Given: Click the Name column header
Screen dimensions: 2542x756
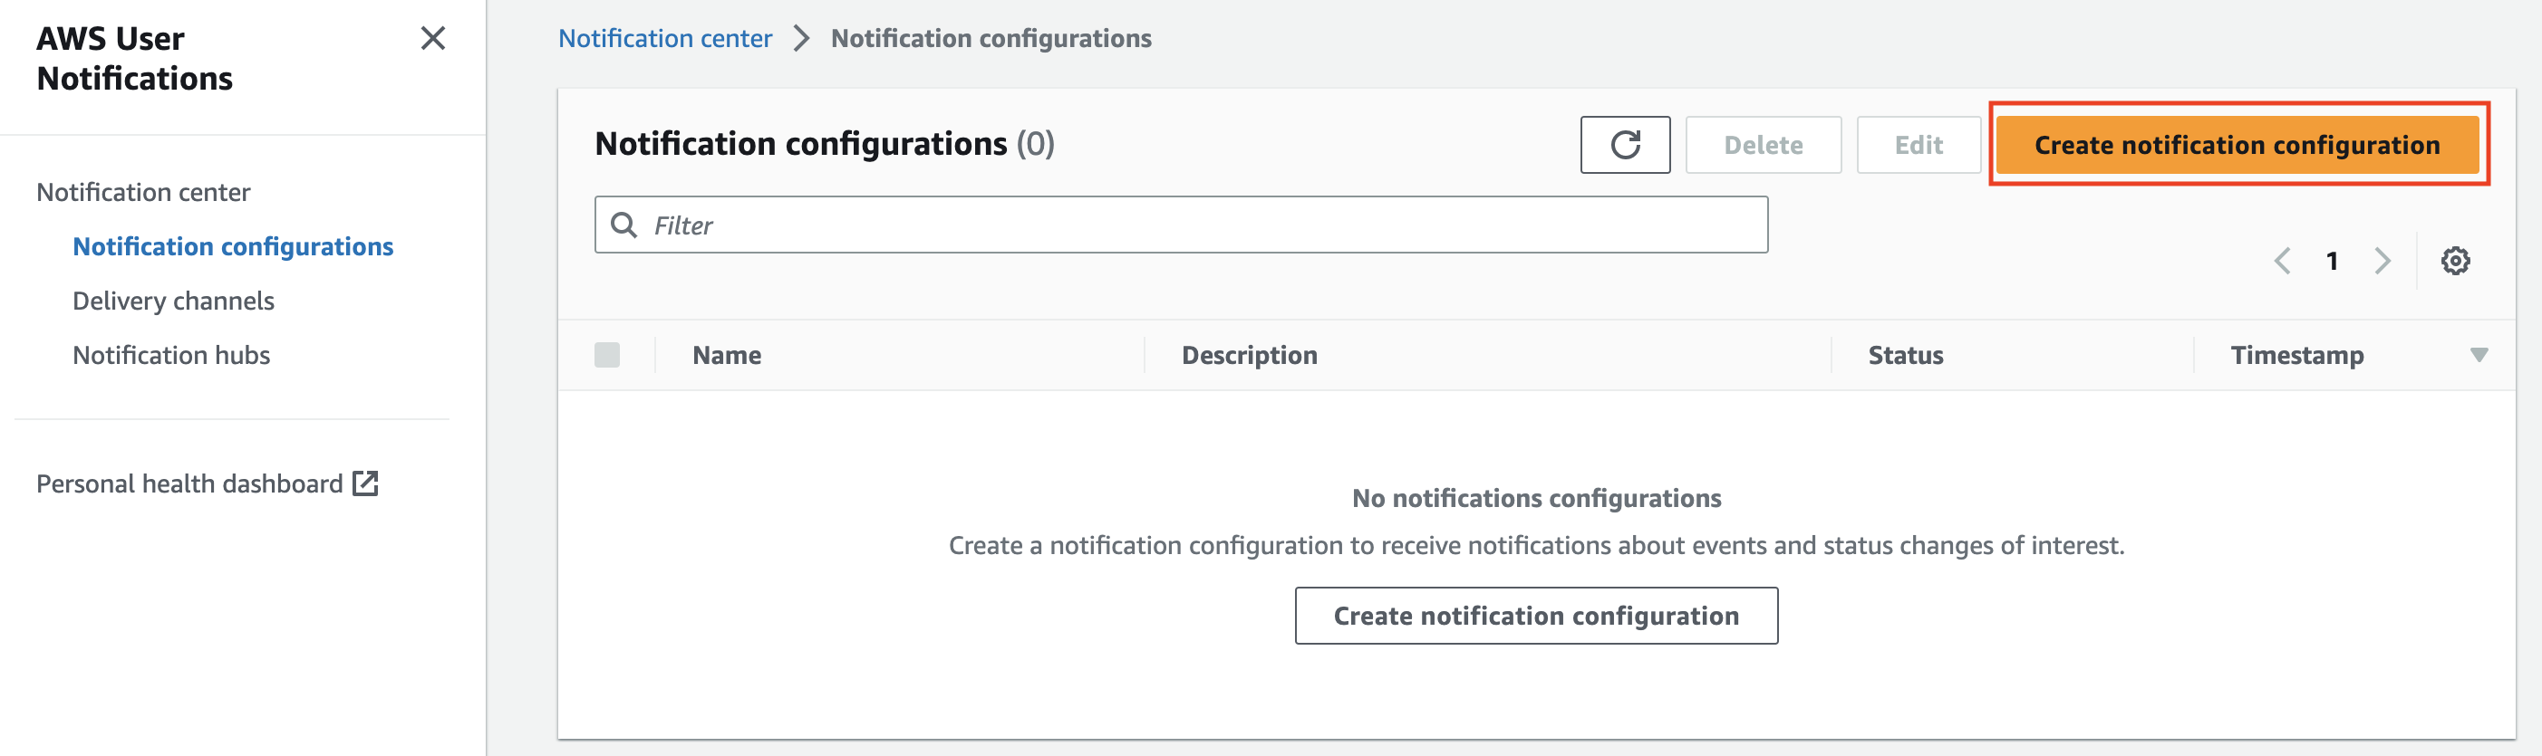Looking at the screenshot, I should [x=726, y=355].
